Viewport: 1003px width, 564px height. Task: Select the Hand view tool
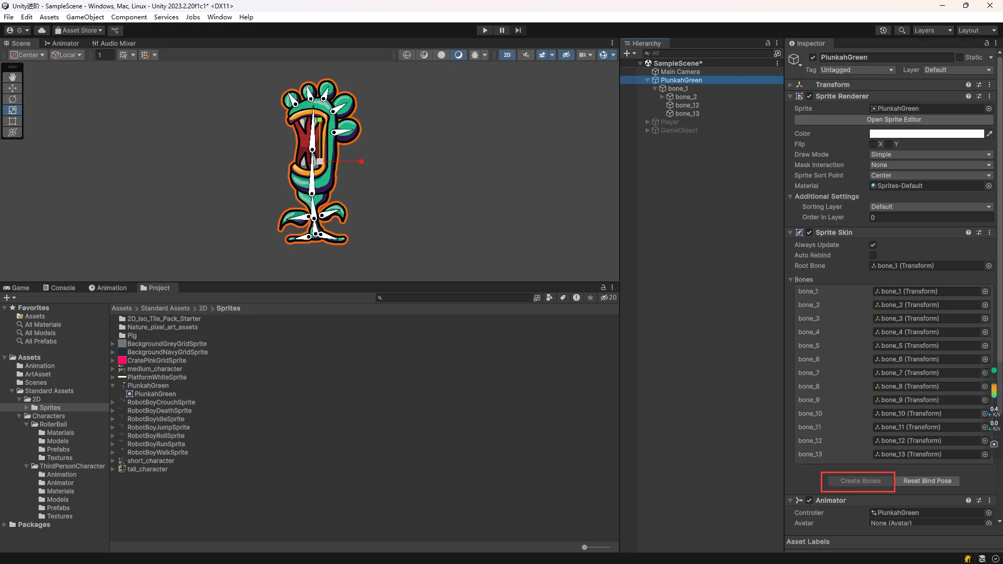click(13, 77)
